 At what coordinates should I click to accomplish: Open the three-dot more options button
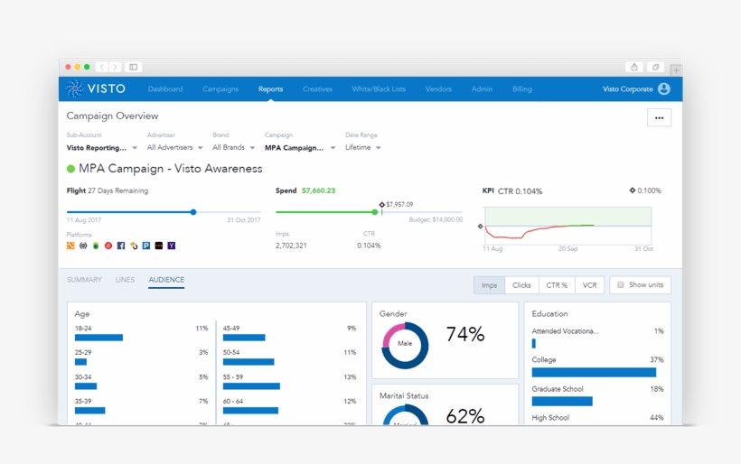pos(659,117)
